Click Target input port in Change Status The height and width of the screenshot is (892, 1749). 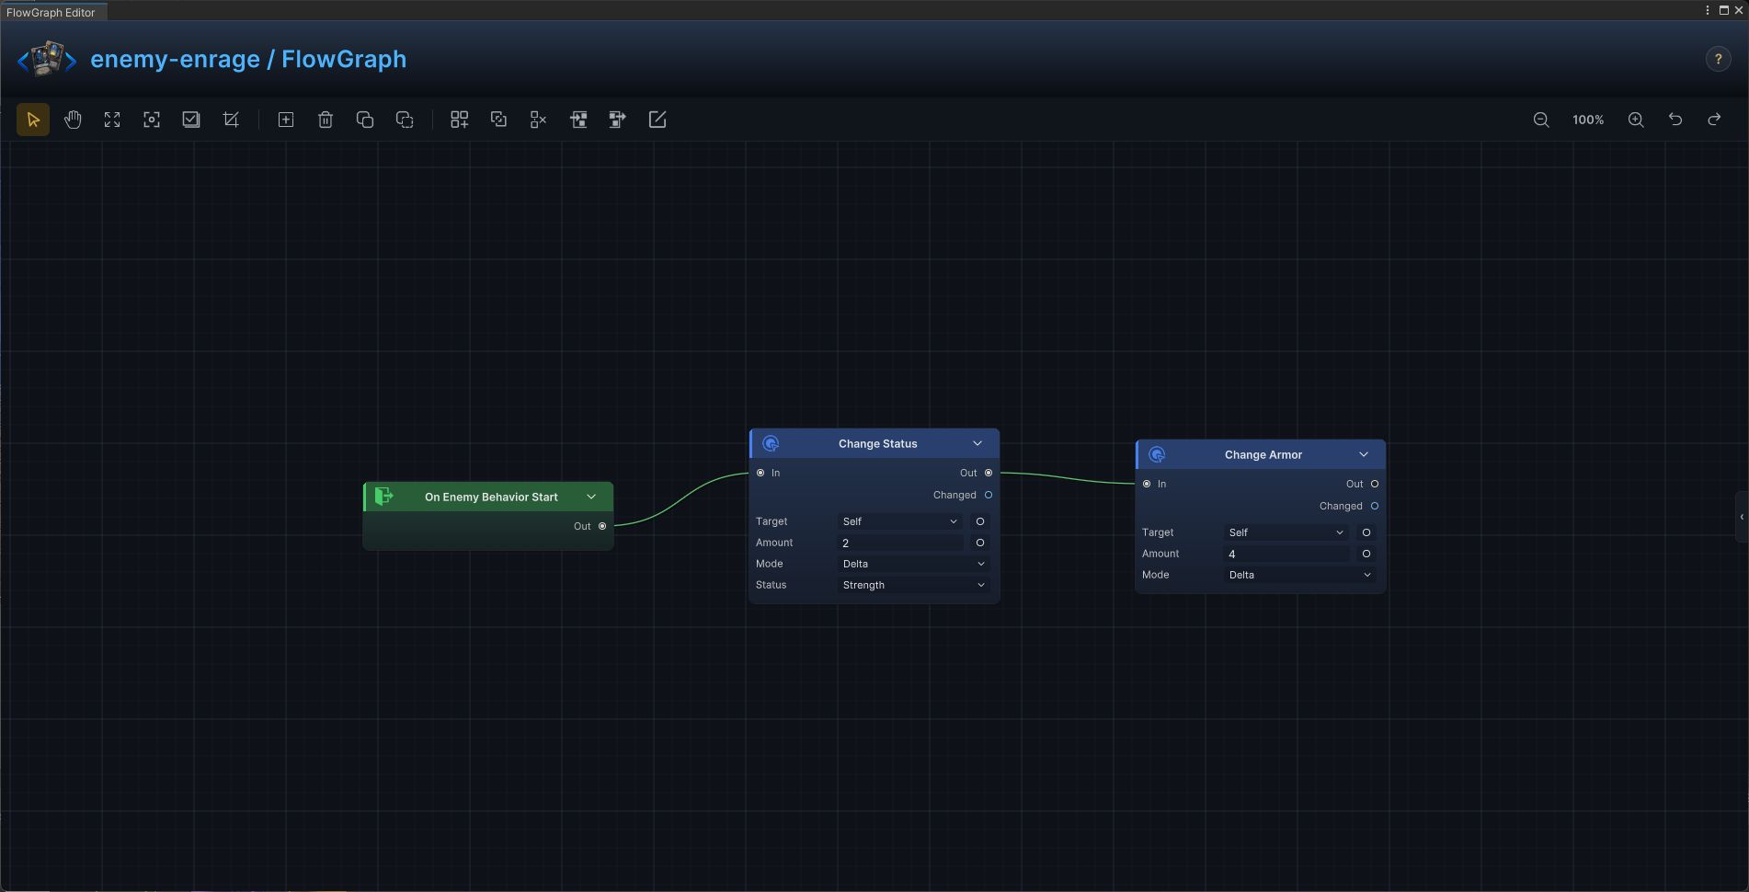click(x=980, y=521)
